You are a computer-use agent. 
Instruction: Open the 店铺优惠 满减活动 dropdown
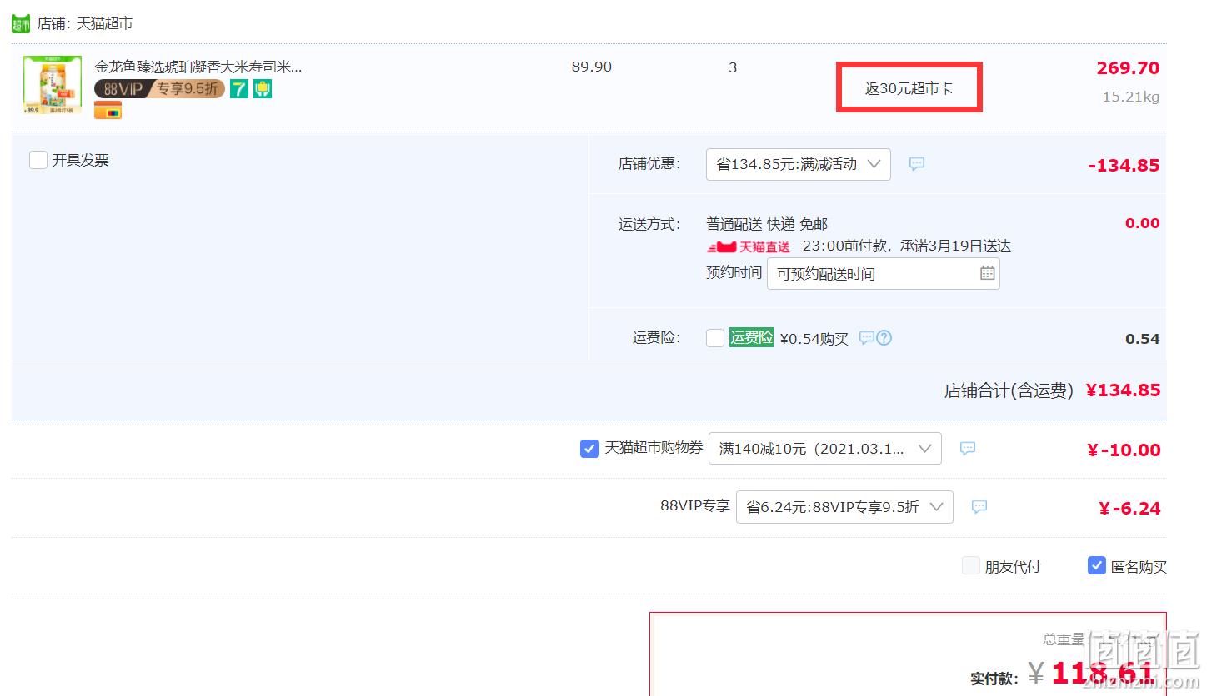point(799,164)
